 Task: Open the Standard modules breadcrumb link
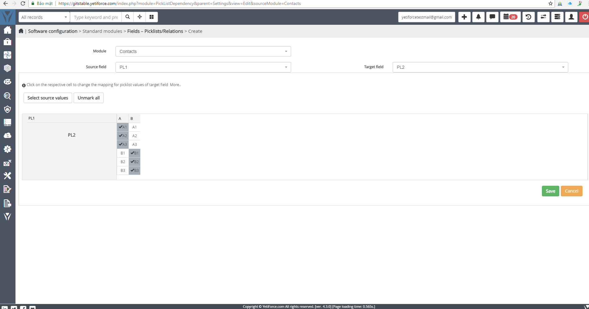coord(102,31)
